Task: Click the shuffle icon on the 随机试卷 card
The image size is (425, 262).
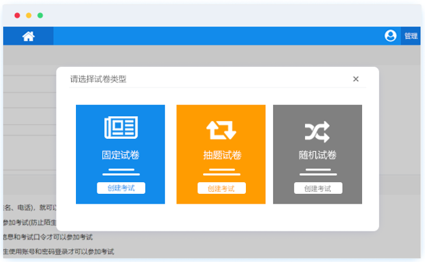Action: point(317,132)
